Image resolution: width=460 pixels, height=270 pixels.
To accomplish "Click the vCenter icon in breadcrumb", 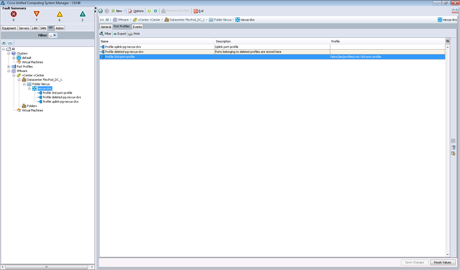I will 135,20.
